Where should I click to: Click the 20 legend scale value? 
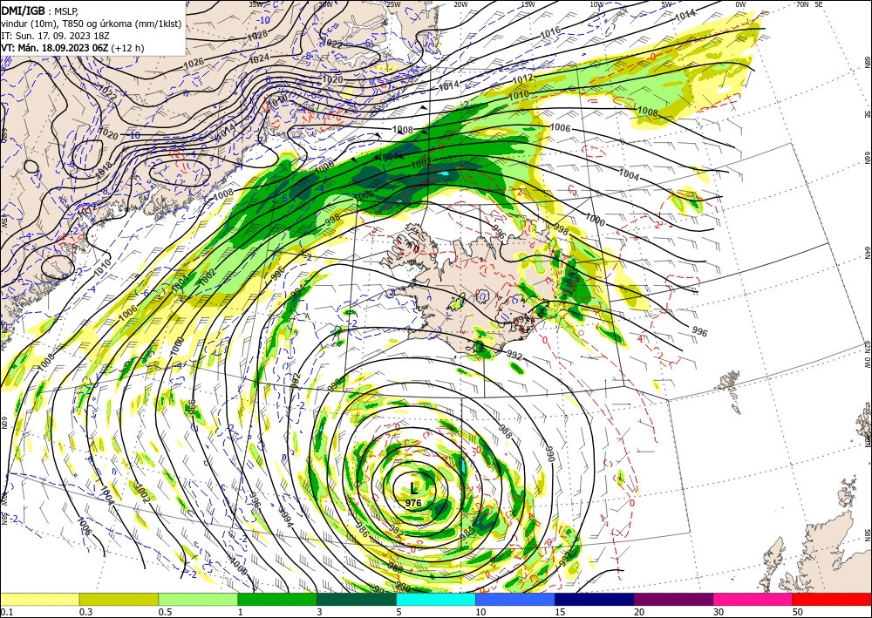pos(639,612)
